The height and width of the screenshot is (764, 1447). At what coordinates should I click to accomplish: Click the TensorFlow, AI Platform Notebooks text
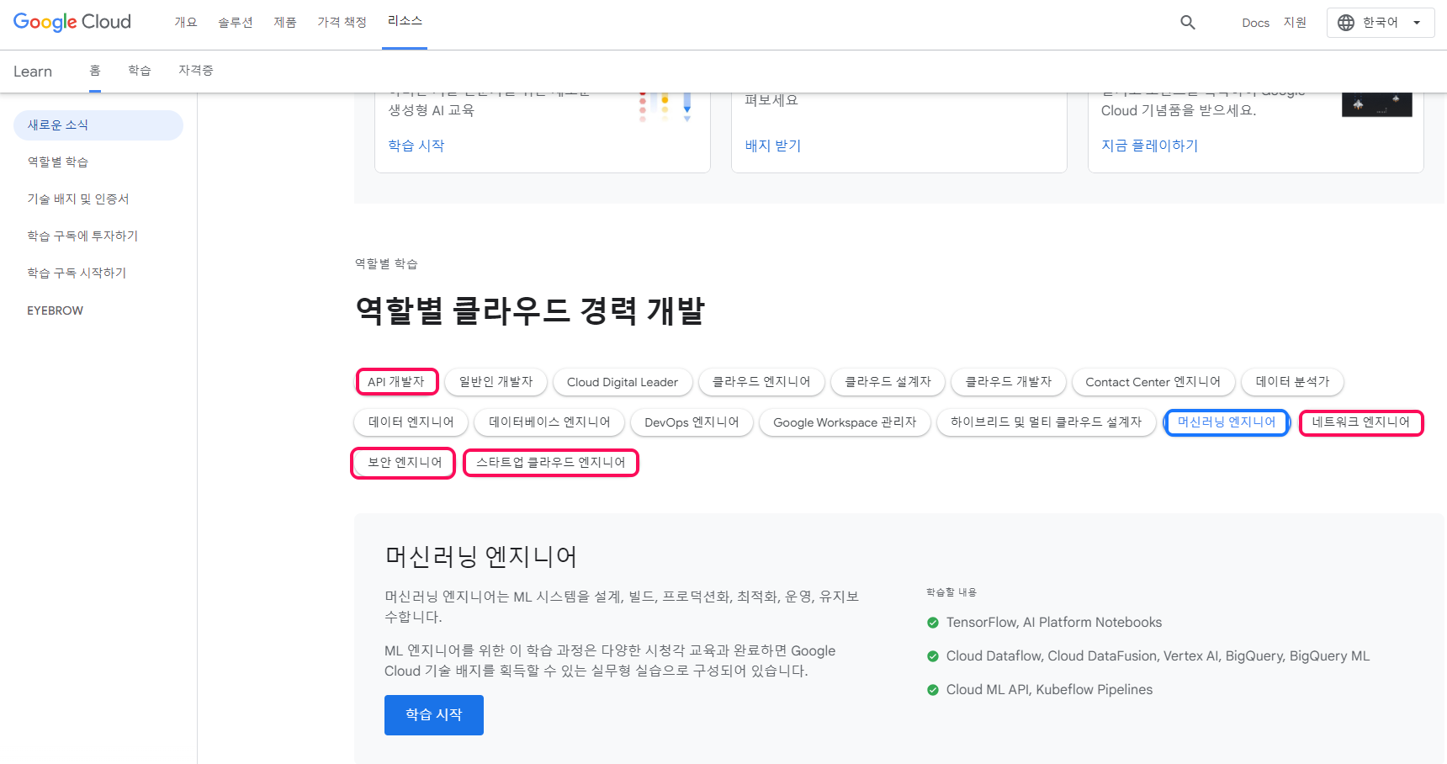click(1054, 623)
